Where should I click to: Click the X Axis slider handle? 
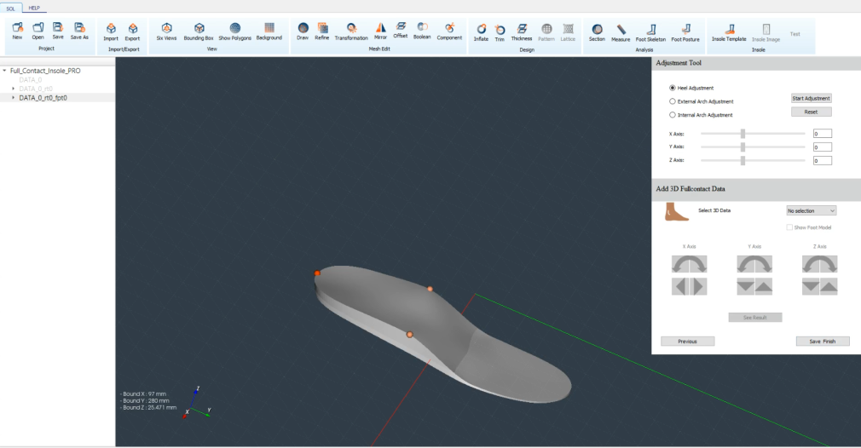coord(743,133)
